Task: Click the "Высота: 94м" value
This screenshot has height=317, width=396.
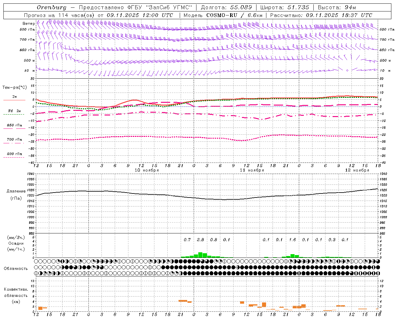Action: 337,7
